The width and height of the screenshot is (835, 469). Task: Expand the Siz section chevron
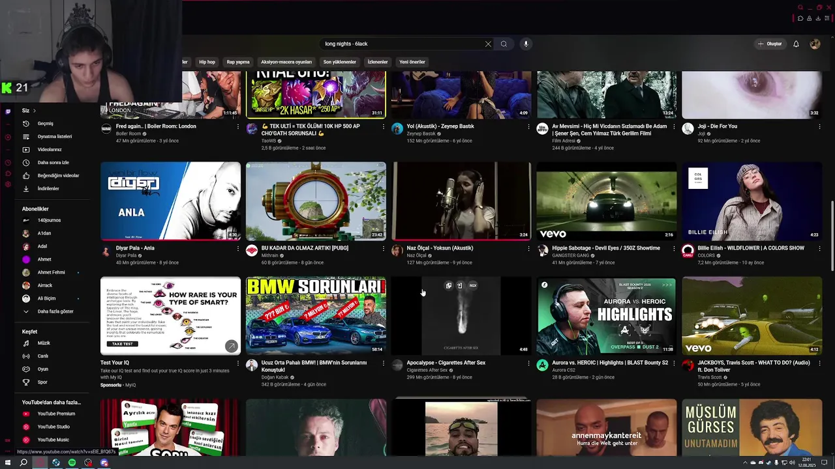[35, 111]
